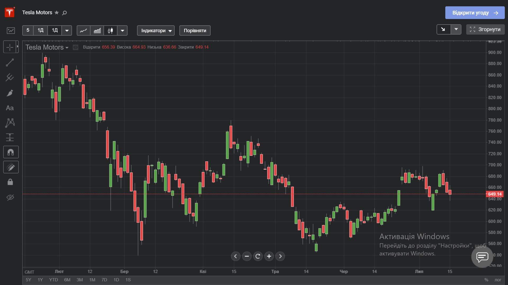Select the crosshair cursor tool
This screenshot has height=285, width=508.
coord(10,47)
